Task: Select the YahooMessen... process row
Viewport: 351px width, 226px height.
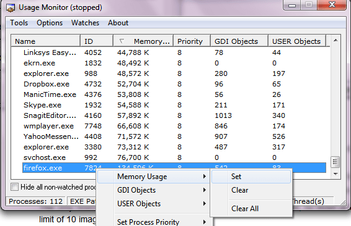Action: pos(174,136)
